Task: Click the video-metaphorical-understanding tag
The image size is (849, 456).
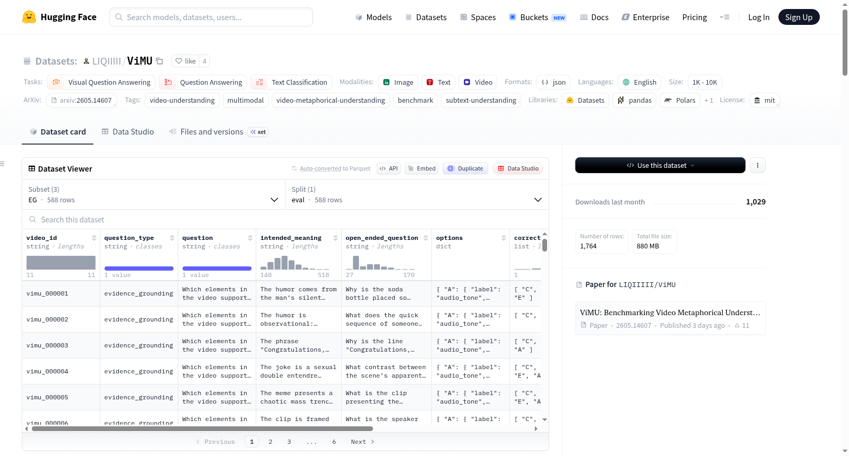Action: coord(331,100)
